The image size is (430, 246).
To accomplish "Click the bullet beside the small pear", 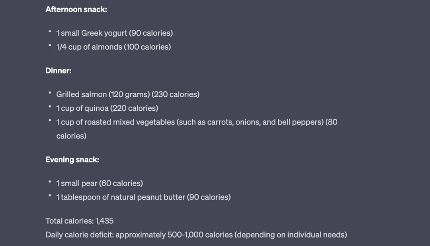I will pyautogui.click(x=50, y=182).
